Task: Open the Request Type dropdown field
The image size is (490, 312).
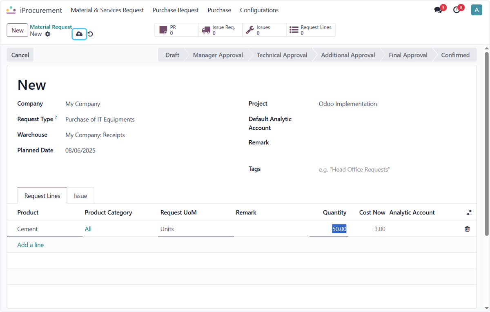Action: (x=150, y=119)
